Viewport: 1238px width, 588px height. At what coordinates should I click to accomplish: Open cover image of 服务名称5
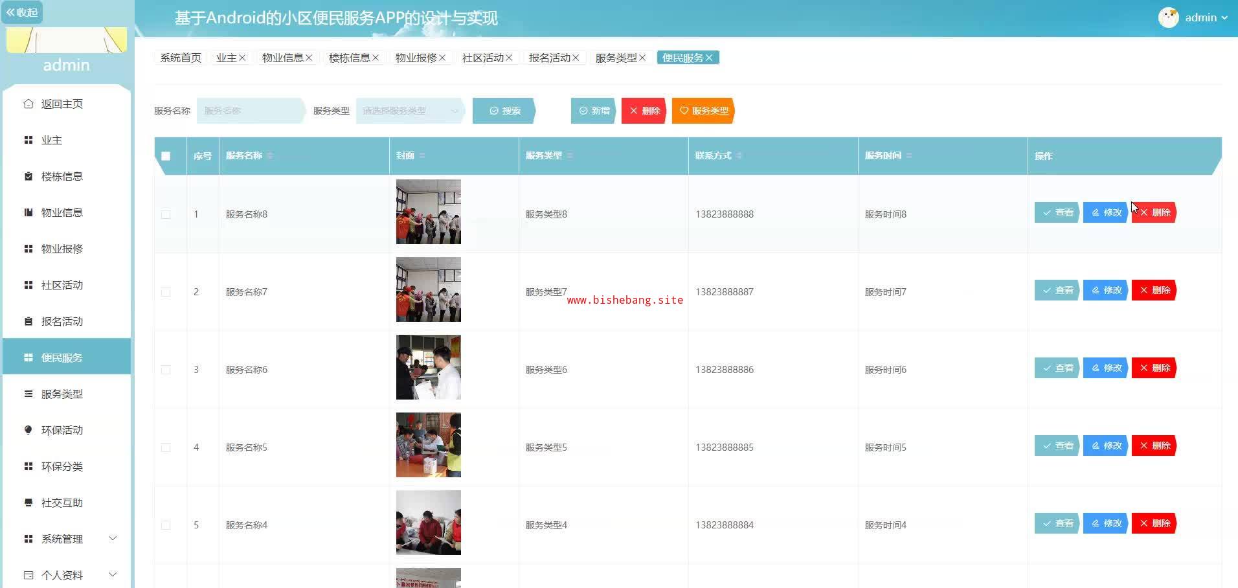[x=429, y=445]
